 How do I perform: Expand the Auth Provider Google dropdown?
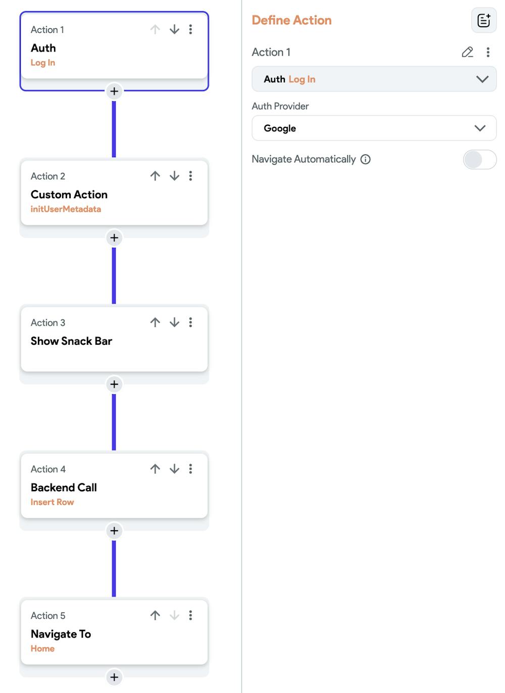(374, 128)
